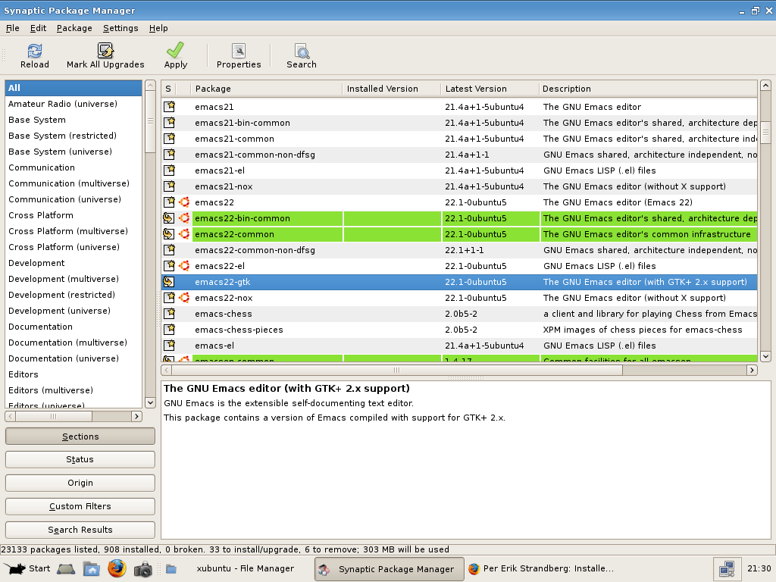Open the File menu

point(12,28)
